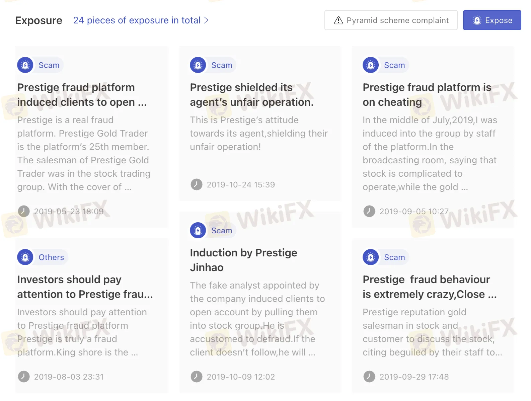
Task: Open the 'Investors should pay attention to Prestige' headline
Action: [x=85, y=287]
